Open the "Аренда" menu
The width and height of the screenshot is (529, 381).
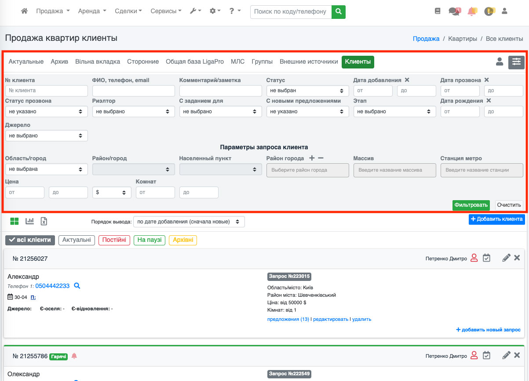pos(92,11)
